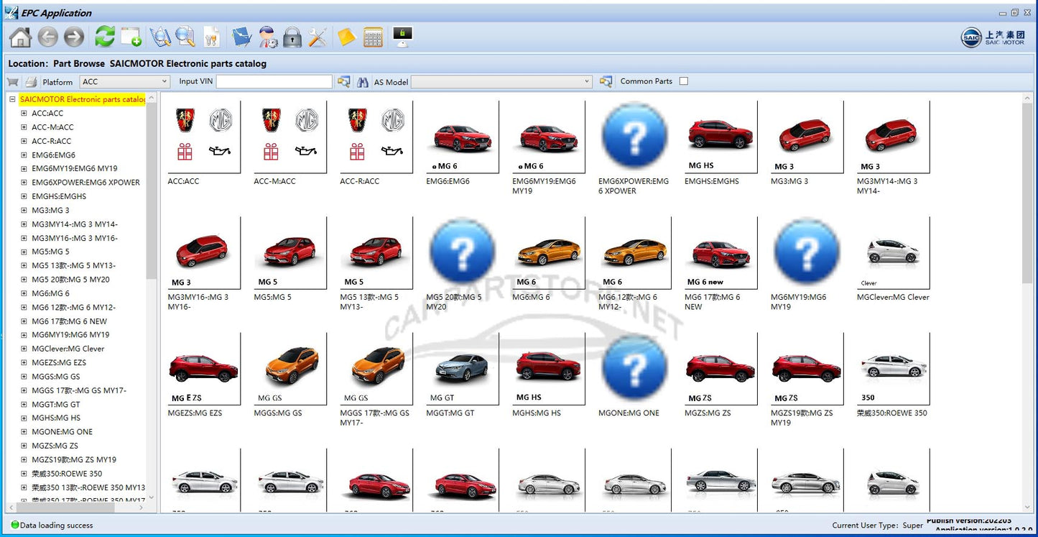Click the printer icon beside Platform
The height and width of the screenshot is (537, 1038).
31,82
